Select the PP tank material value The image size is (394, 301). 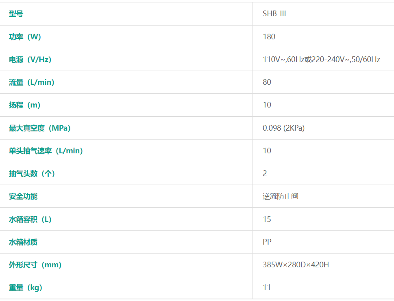pos(267,242)
